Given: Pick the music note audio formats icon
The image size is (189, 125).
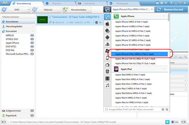Looking at the screenshot, I should pyautogui.click(x=107, y=86).
